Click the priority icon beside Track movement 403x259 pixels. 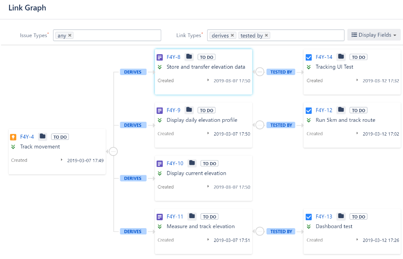click(13, 147)
